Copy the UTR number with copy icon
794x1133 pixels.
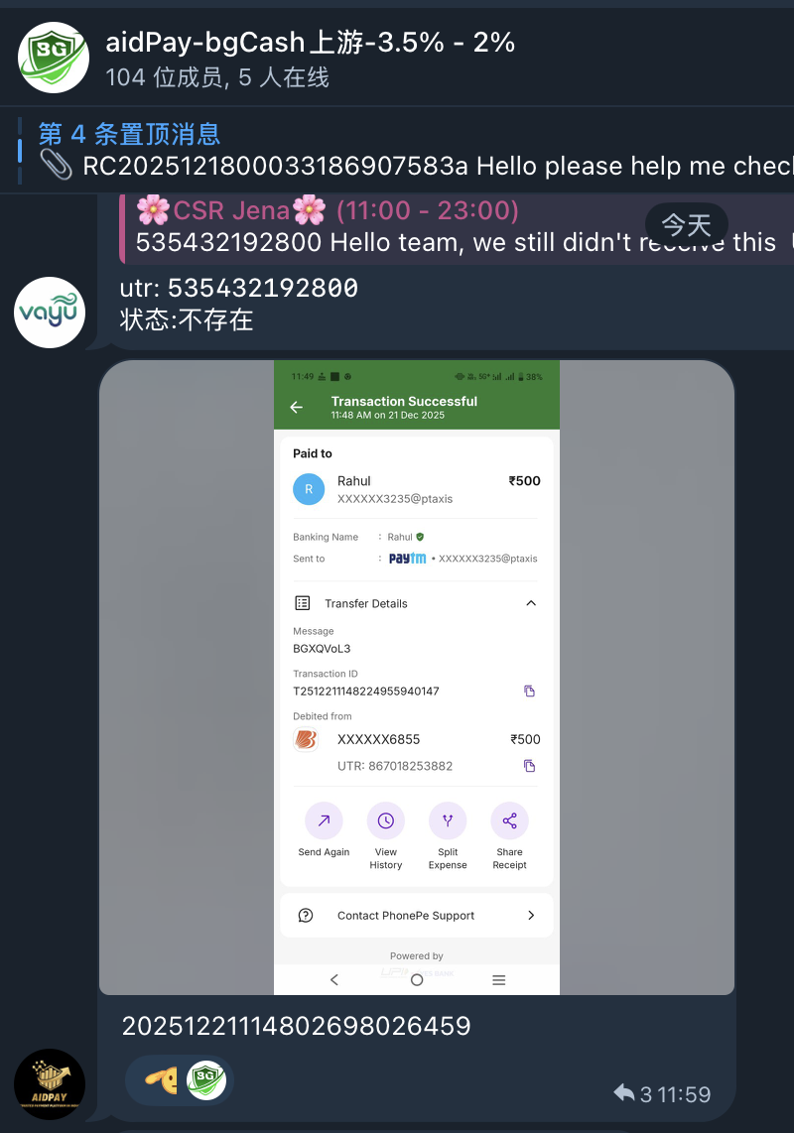[x=529, y=766]
